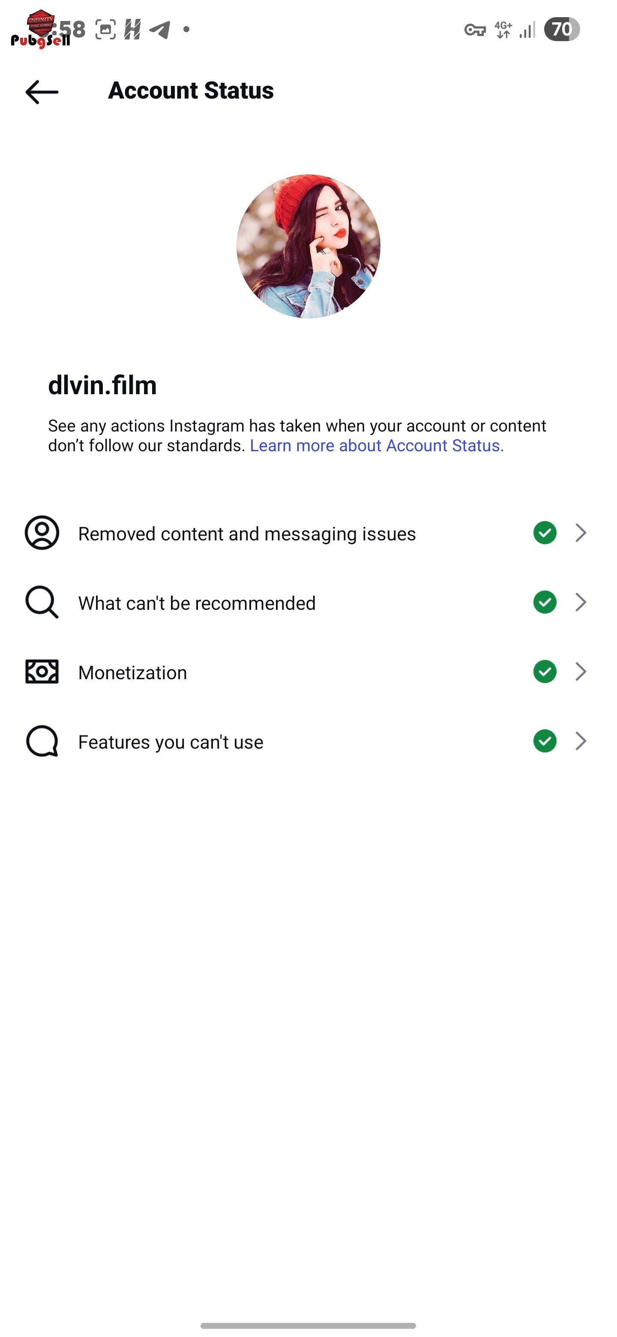The width and height of the screenshot is (617, 1337).
Task: Open Learn more about Account Status link
Action: [377, 445]
